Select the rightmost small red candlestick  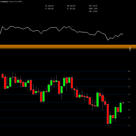(x=123, y=103)
